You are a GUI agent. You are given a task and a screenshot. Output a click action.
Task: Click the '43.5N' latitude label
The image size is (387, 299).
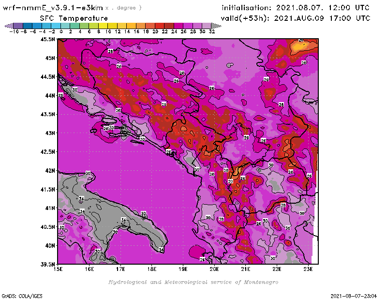pyautogui.click(x=47, y=114)
